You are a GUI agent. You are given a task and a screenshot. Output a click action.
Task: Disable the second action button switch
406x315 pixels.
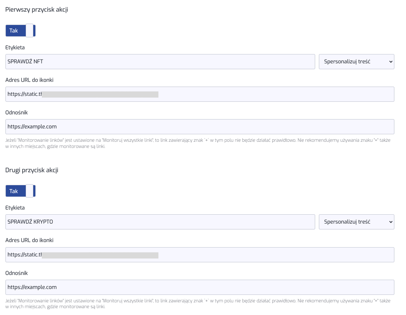[21, 191]
